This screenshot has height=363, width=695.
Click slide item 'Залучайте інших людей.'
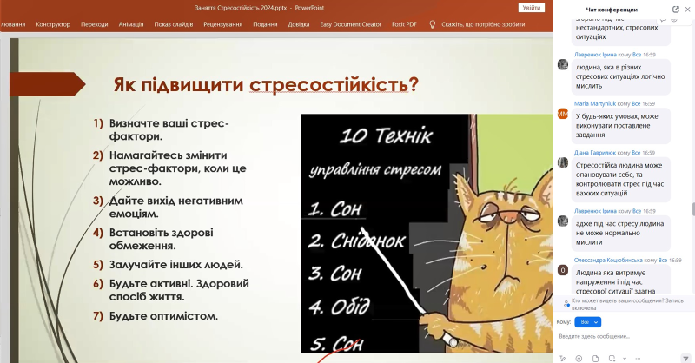176,265
